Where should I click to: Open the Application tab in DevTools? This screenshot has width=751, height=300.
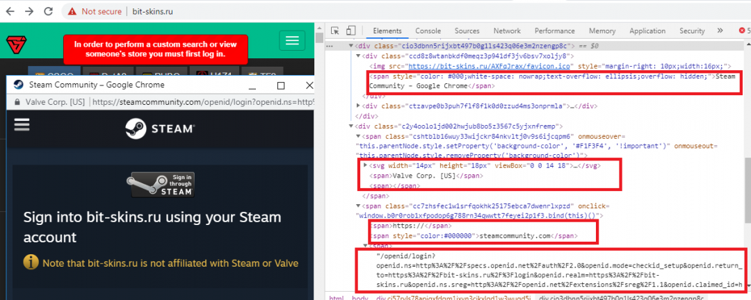[647, 31]
